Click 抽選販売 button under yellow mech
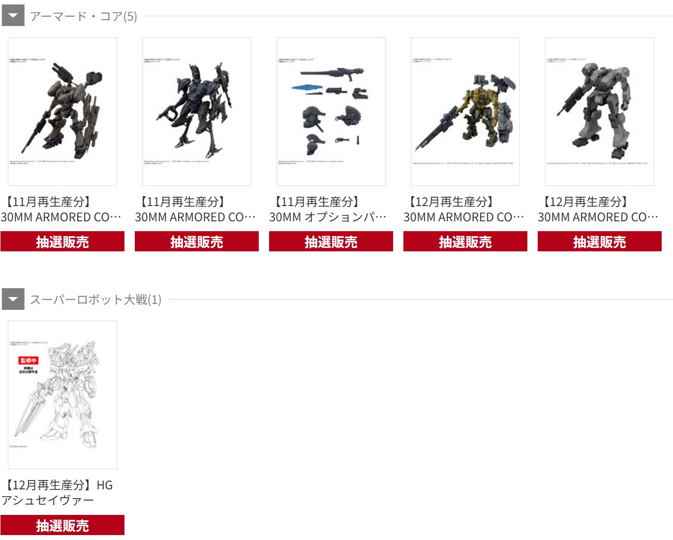This screenshot has height=540, width=673. click(465, 241)
